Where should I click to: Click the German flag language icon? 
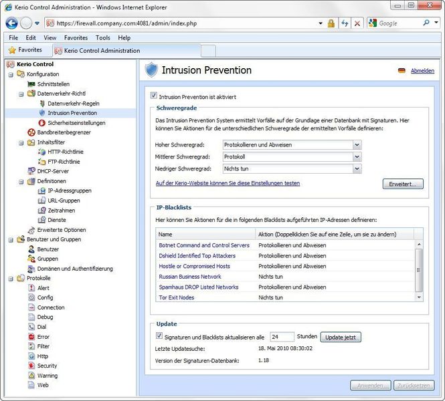pyautogui.click(x=402, y=71)
